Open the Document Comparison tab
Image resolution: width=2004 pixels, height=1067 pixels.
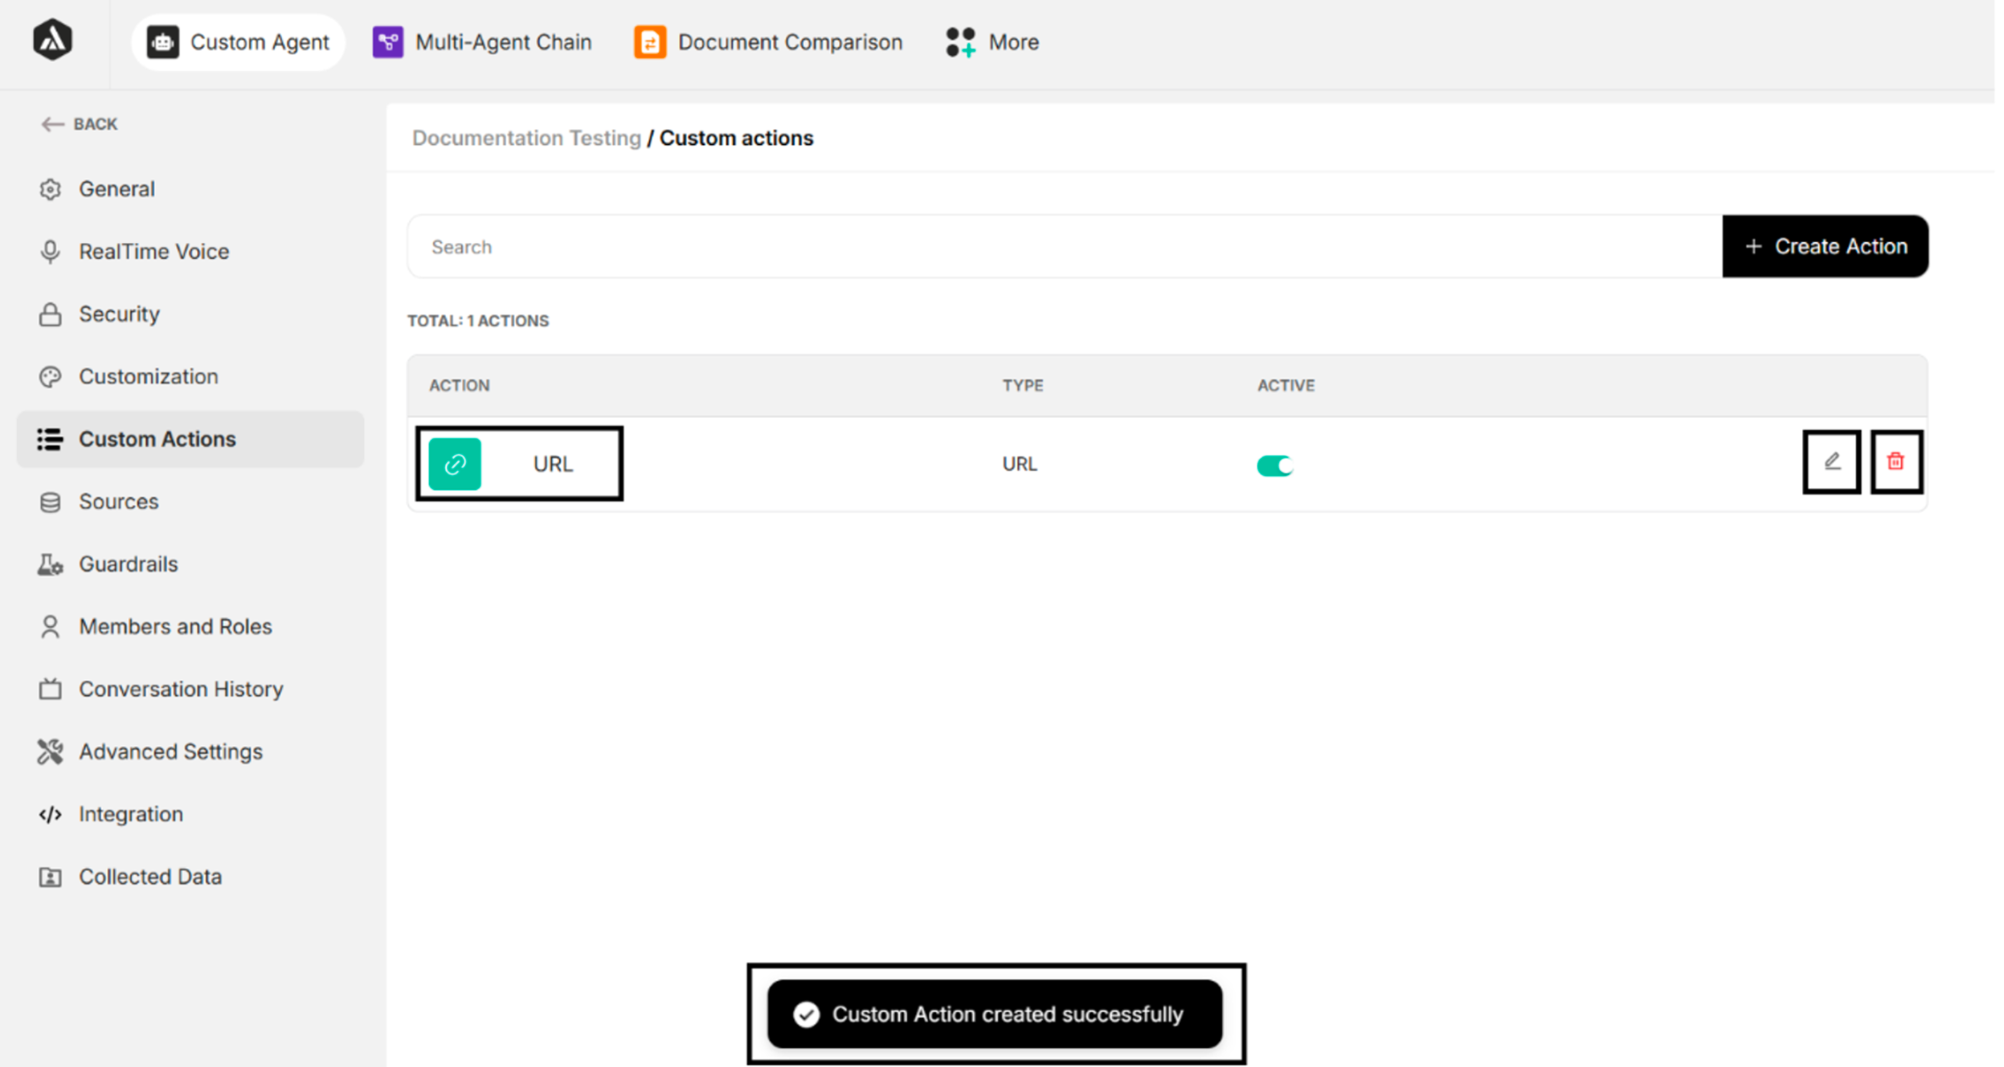coord(769,42)
